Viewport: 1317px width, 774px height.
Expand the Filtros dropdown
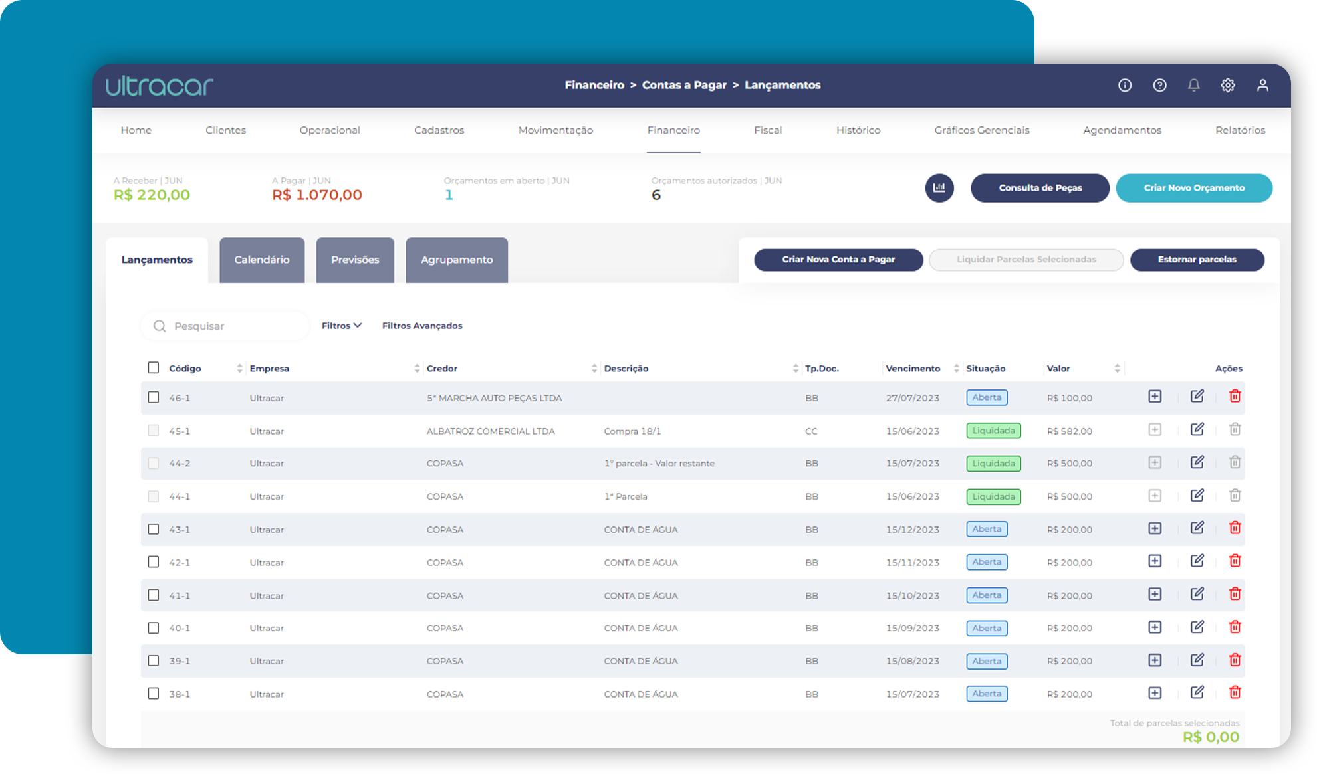click(342, 326)
